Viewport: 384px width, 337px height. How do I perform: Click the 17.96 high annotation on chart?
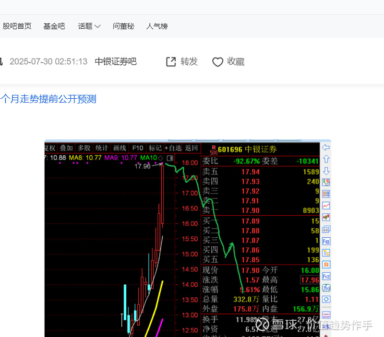click(143, 166)
